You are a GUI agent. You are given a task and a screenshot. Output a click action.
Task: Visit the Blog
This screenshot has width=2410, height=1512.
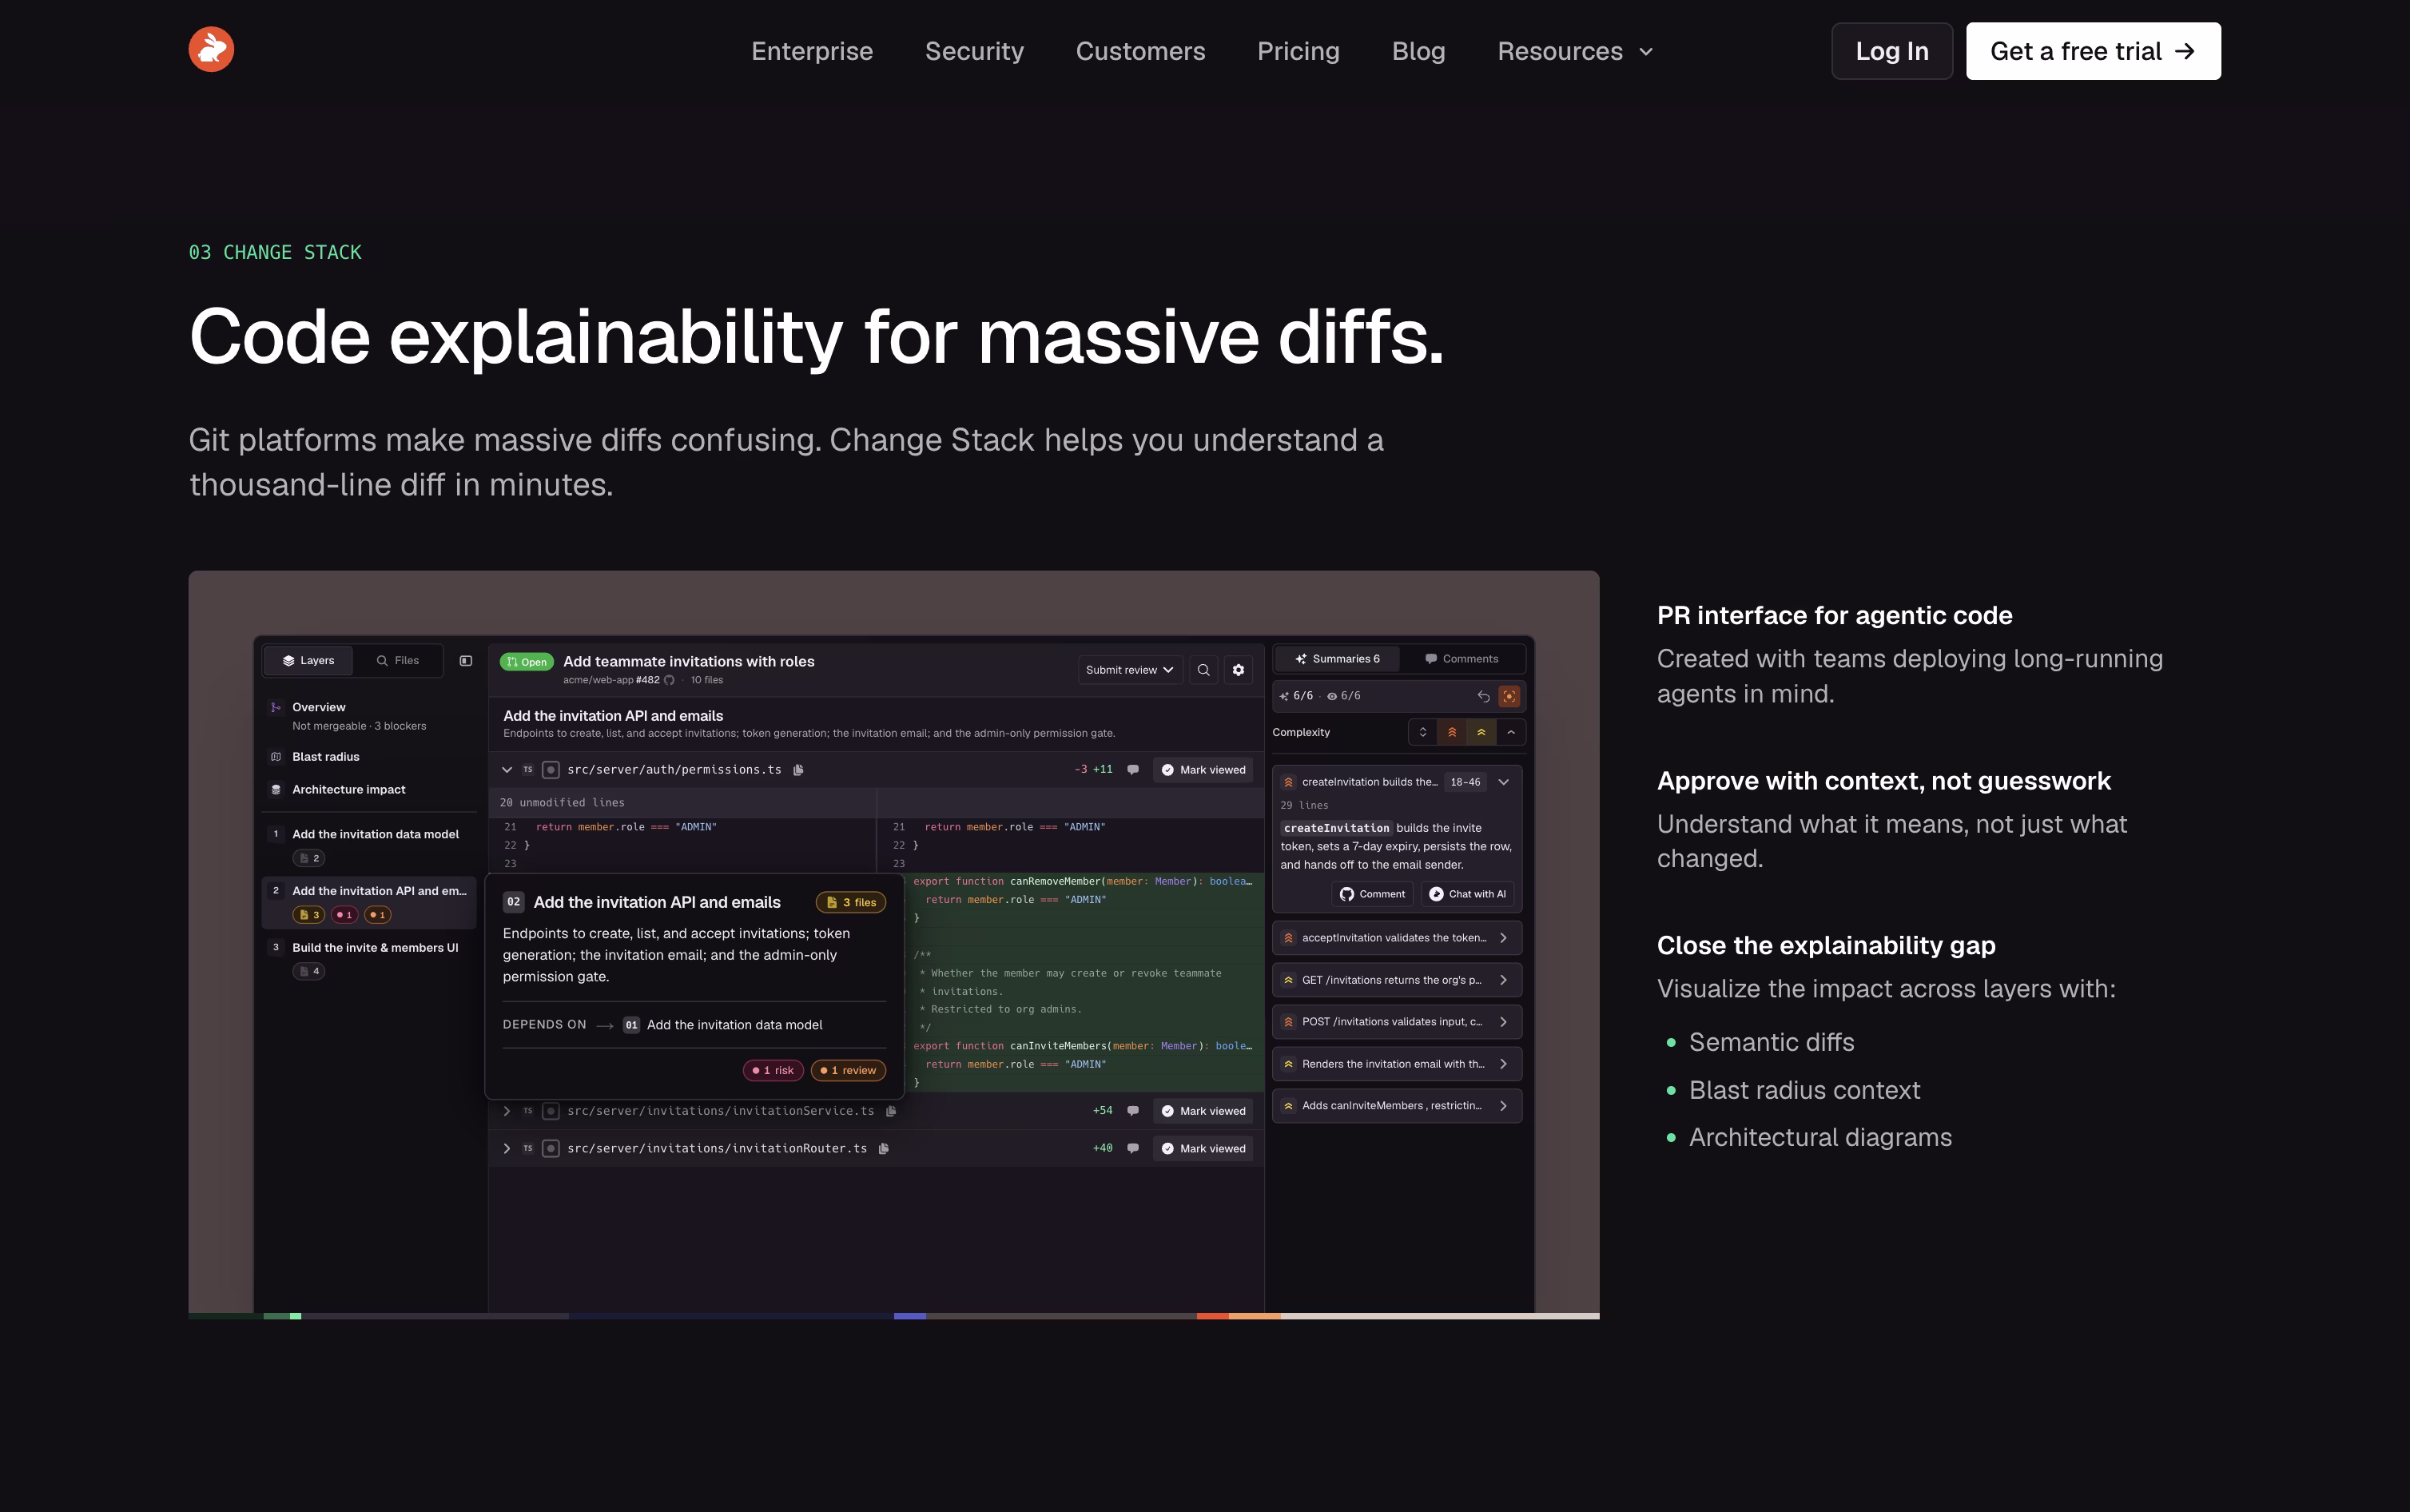1418,51
